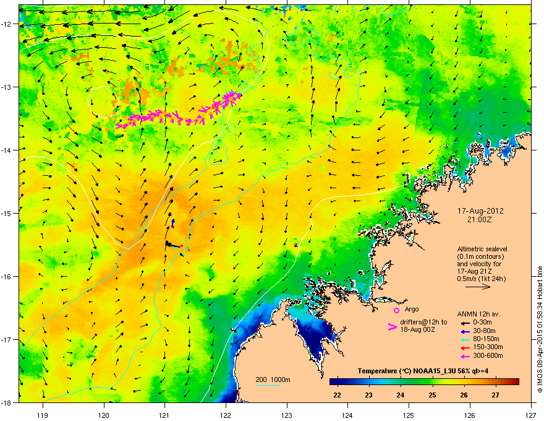
Task: Click the '80-150m' depth label
Action: [x=486, y=339]
